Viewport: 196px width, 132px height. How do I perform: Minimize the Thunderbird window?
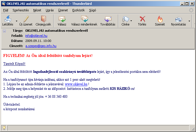pos(182,4)
